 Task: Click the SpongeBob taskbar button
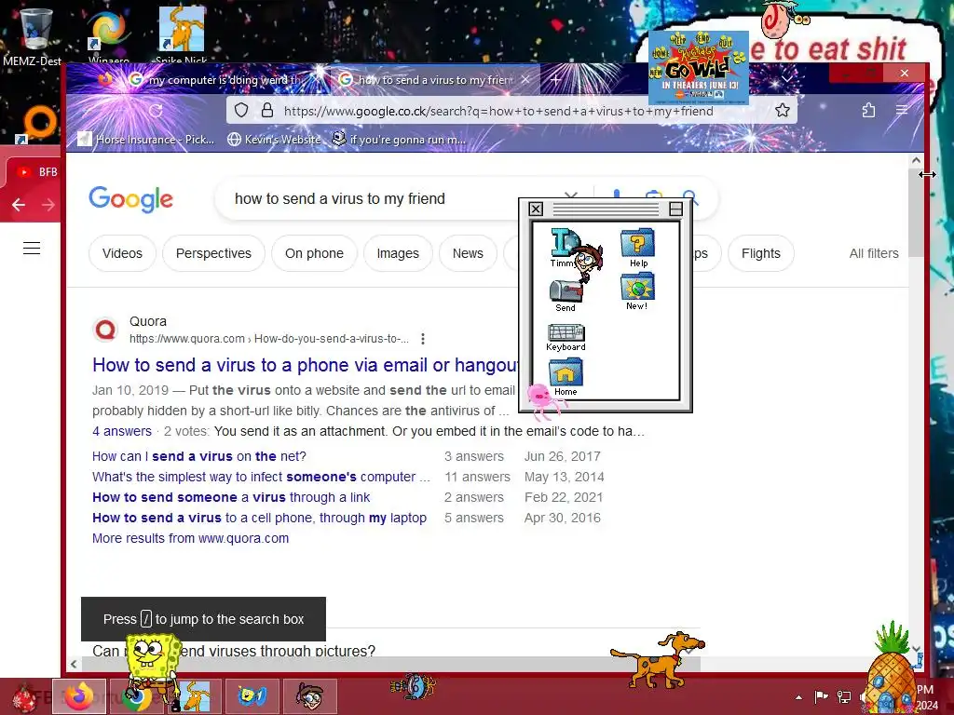click(x=252, y=696)
